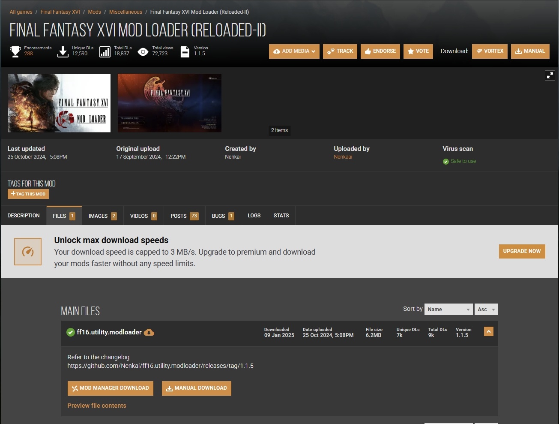Click the speedometer icon in premium banner
This screenshot has height=424, width=559.
pos(28,251)
